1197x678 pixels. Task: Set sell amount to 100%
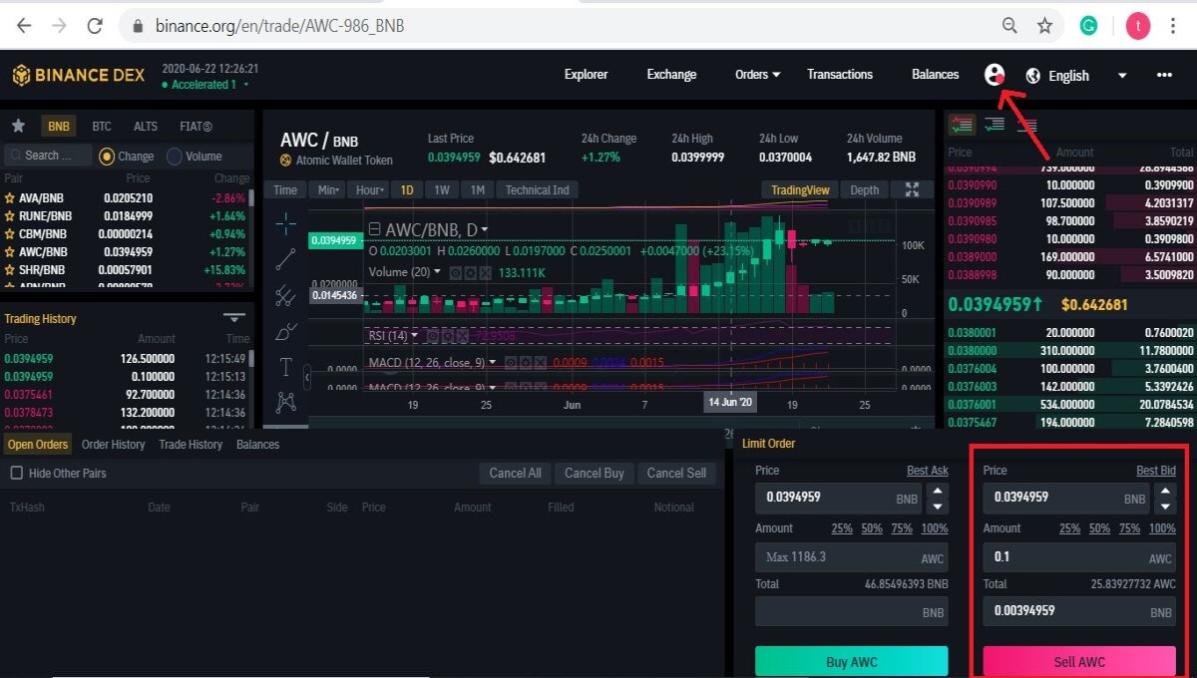point(1162,528)
